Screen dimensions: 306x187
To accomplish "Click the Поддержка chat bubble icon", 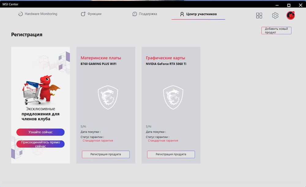I will pyautogui.click(x=135, y=14).
